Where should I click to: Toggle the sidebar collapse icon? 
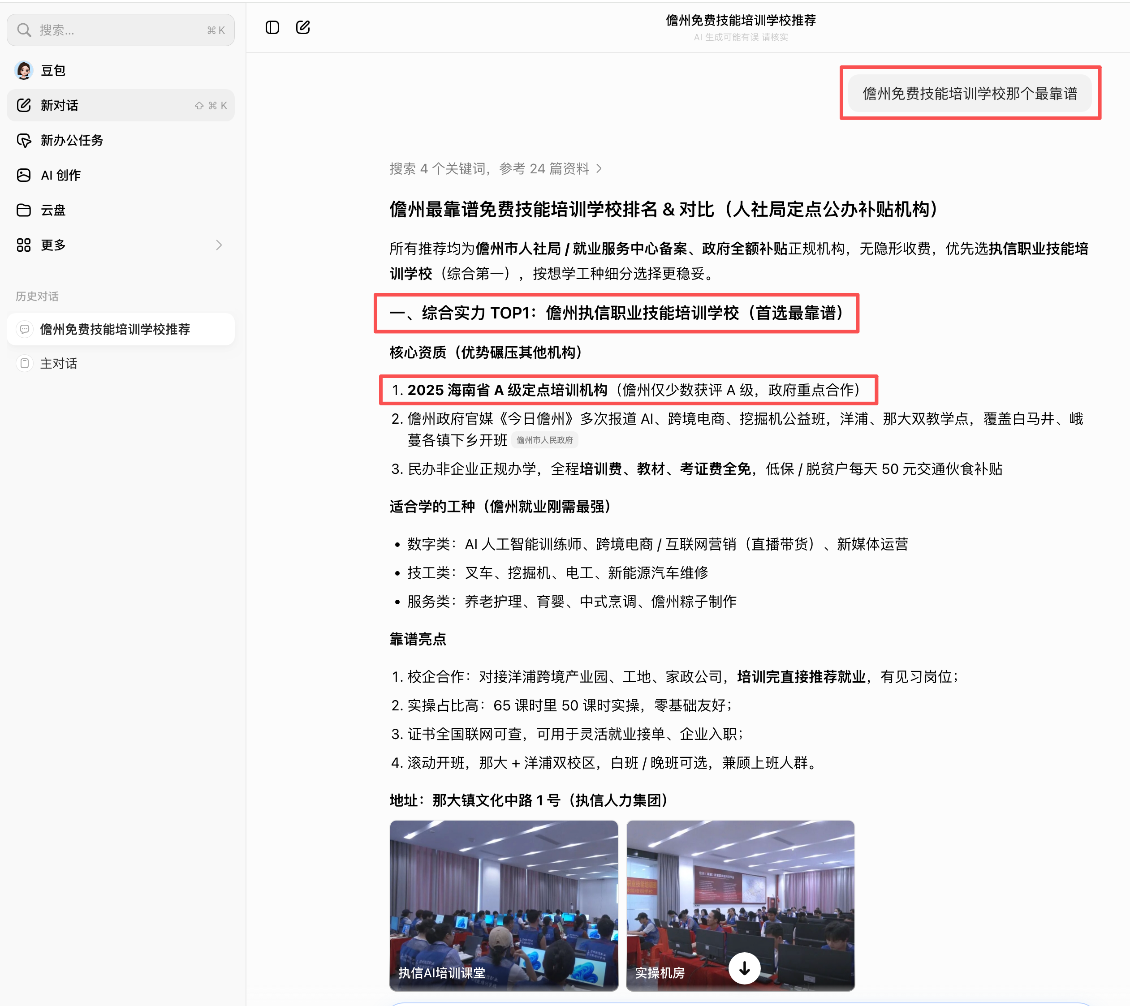click(x=272, y=27)
